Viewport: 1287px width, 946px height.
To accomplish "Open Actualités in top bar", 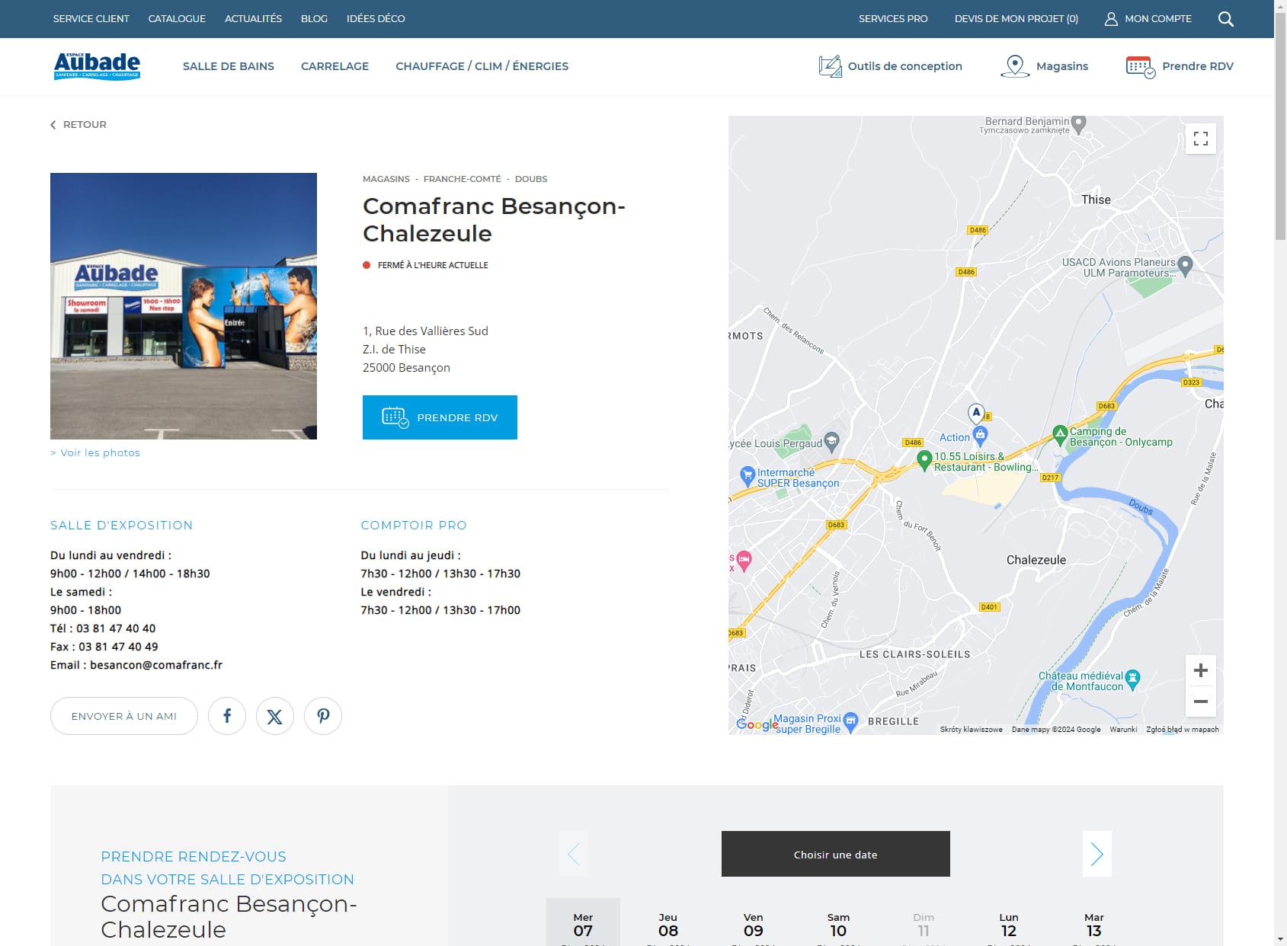I will click(253, 19).
